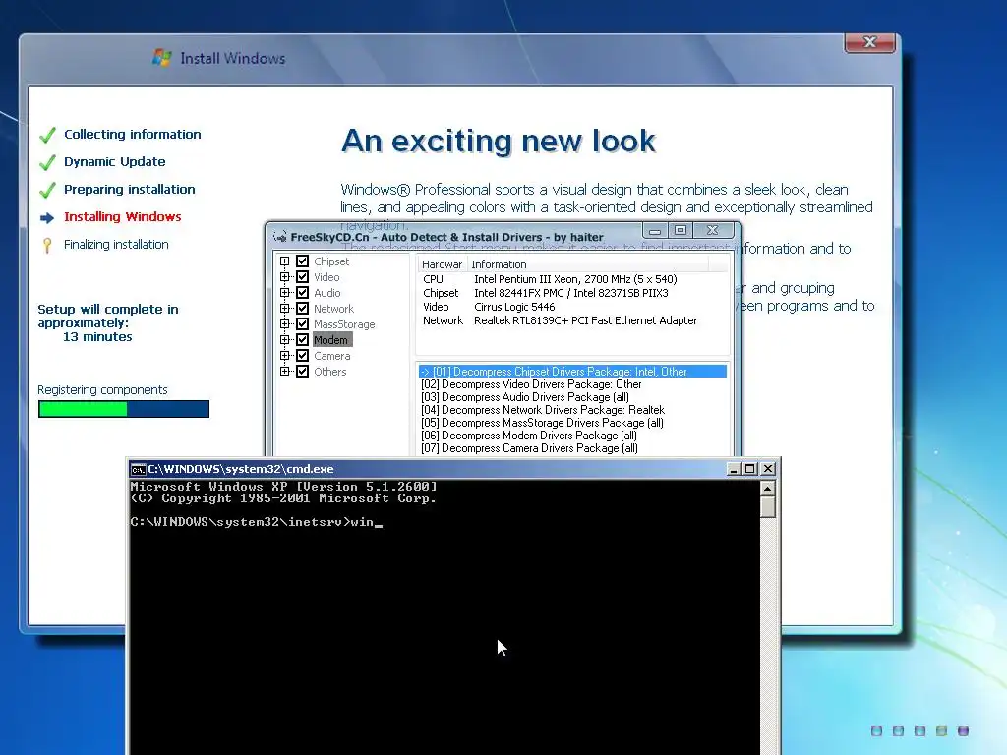The height and width of the screenshot is (755, 1007).
Task: Select the Chipset tree item label
Action: pyautogui.click(x=331, y=261)
